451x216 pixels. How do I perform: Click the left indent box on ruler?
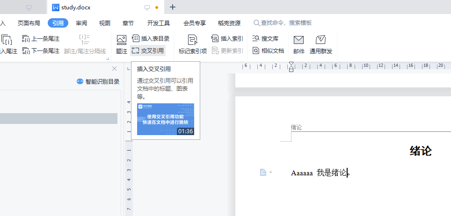pos(291,70)
